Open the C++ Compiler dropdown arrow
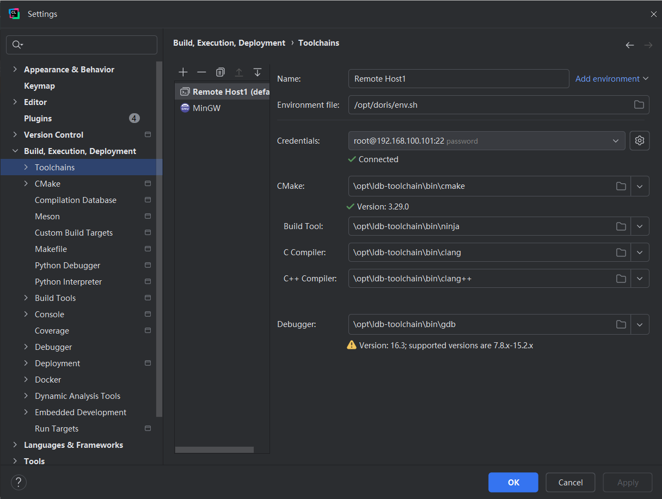Screen dimensions: 662x499 tap(640, 279)
